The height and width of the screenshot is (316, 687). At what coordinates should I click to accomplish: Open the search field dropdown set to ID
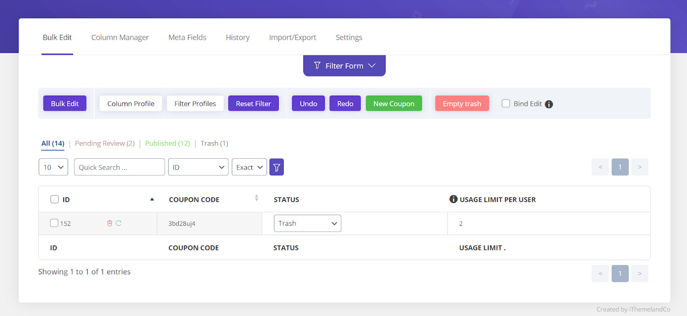(198, 167)
